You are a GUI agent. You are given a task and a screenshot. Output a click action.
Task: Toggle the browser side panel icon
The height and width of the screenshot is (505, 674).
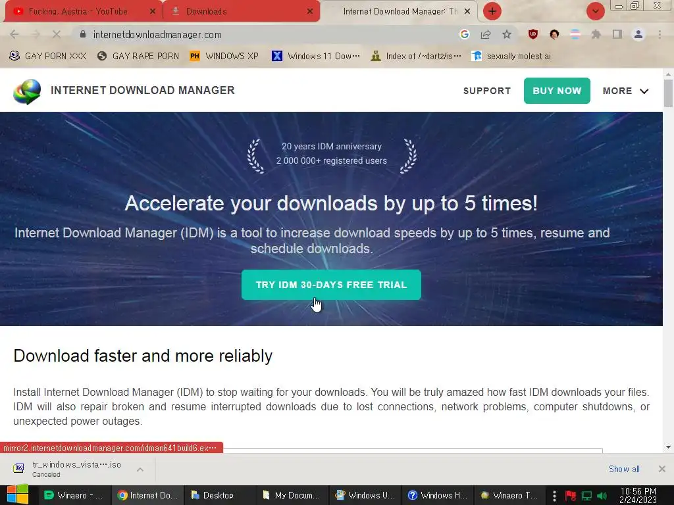tap(617, 34)
